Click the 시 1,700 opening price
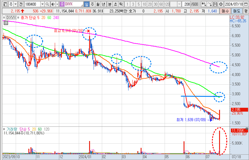The image size is (249, 160). tap(173, 11)
